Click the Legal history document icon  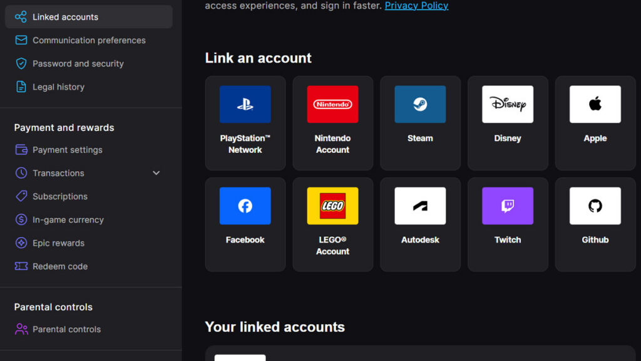click(21, 86)
